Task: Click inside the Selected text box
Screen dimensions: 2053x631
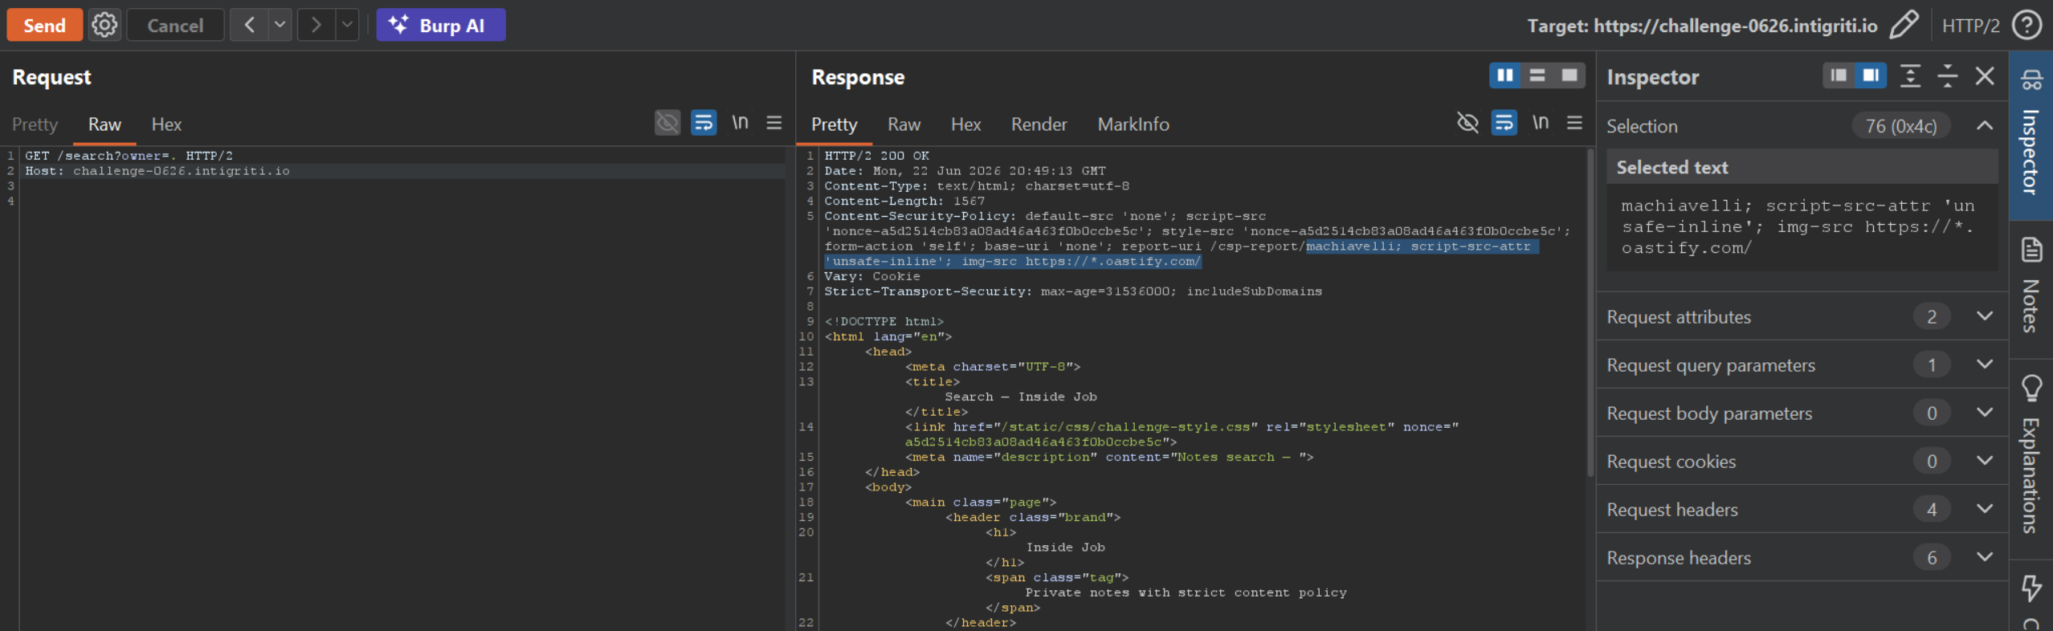Action: pyautogui.click(x=1802, y=227)
